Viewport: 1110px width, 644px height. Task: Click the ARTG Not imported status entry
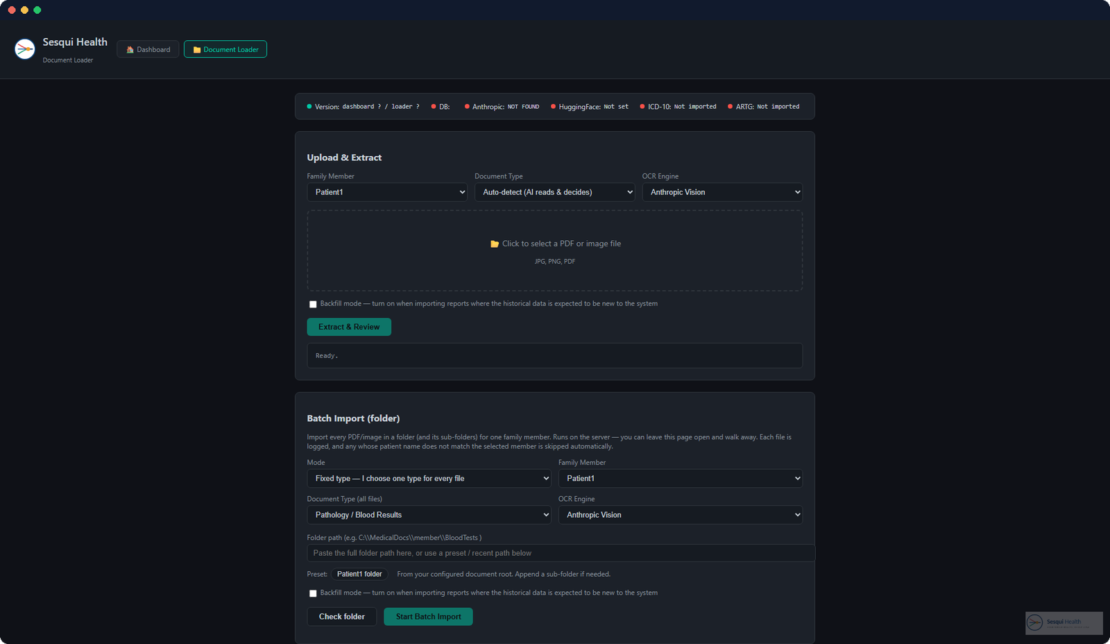(763, 107)
